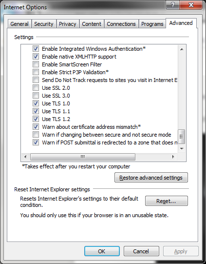206x264 pixels.
Task: Click the settings list scroll-down arrow
Action: [x=182, y=148]
